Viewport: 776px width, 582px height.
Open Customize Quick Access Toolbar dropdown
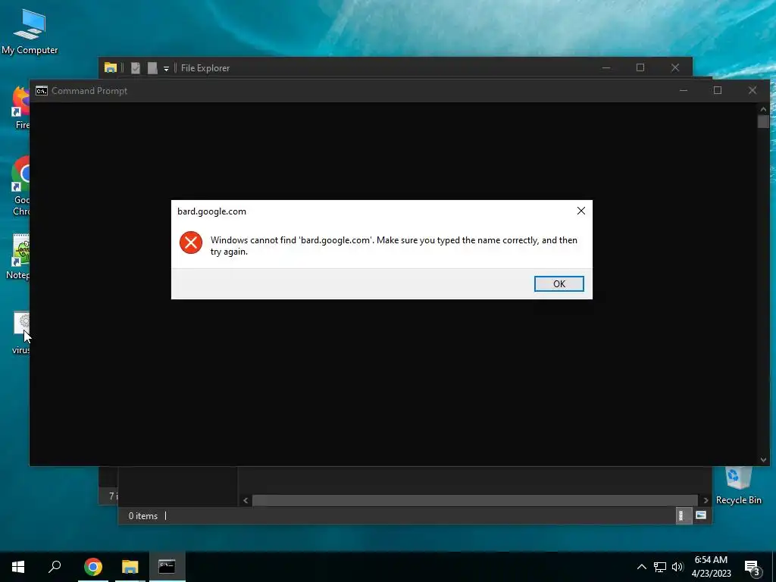coord(166,68)
